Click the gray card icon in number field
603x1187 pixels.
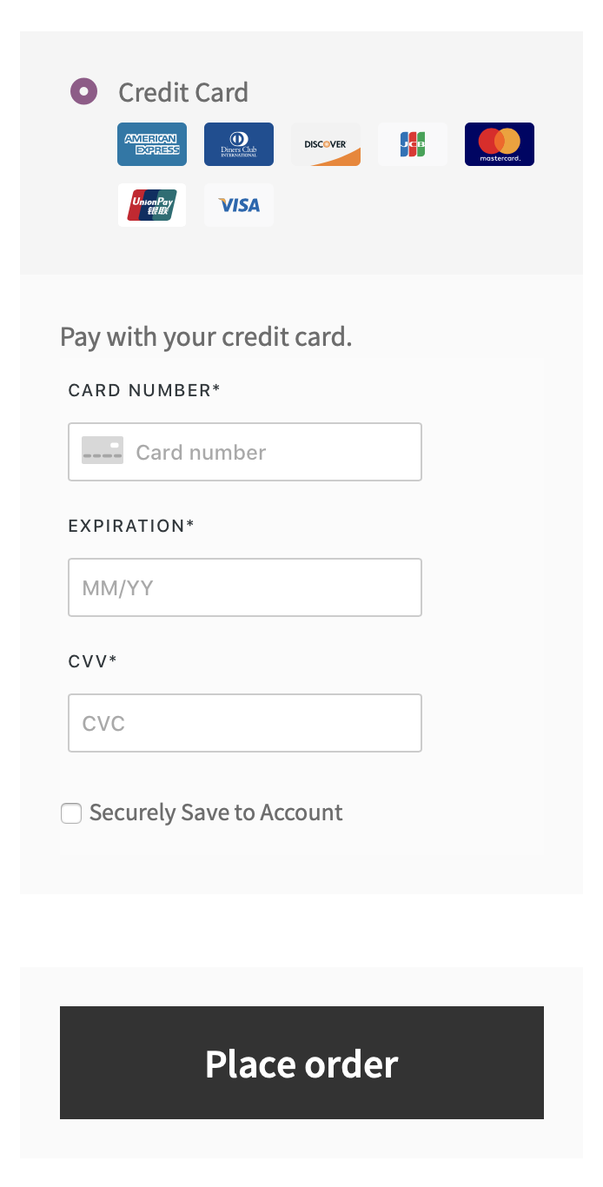(103, 451)
